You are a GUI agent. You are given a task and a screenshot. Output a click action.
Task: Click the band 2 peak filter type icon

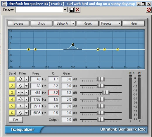(x=20, y=86)
